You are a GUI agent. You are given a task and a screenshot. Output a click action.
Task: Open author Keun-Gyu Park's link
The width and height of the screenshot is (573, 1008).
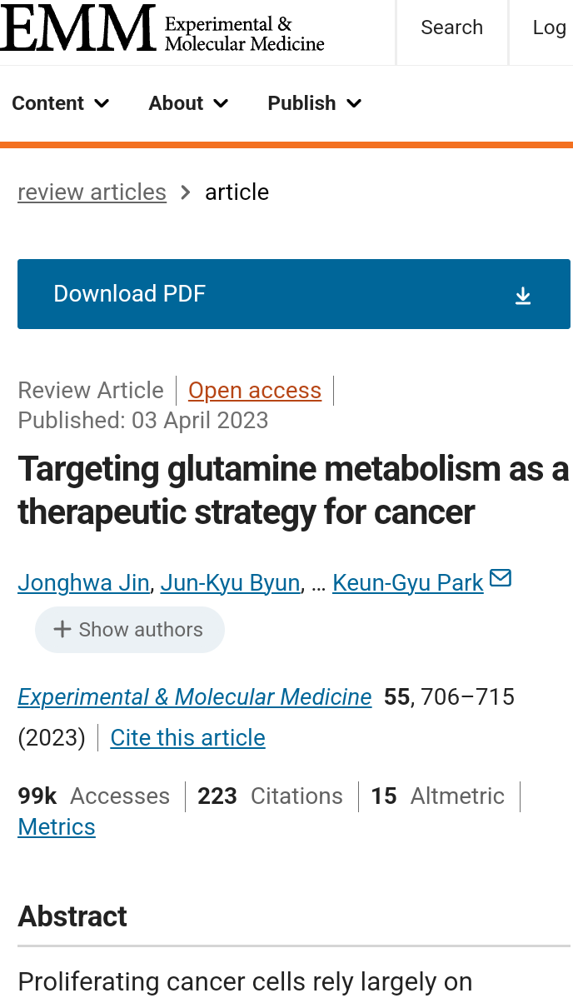[407, 583]
